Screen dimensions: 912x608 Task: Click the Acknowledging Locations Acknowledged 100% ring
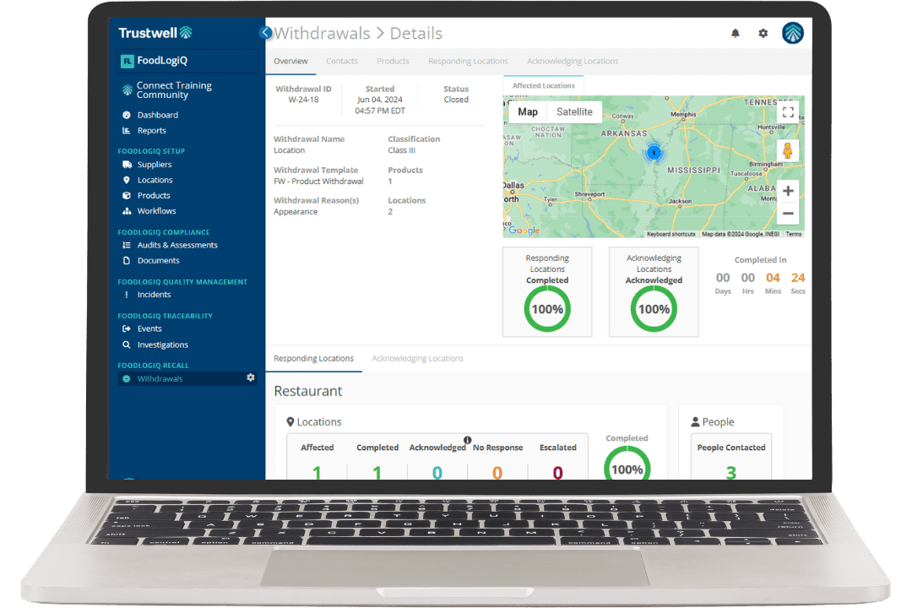(654, 309)
